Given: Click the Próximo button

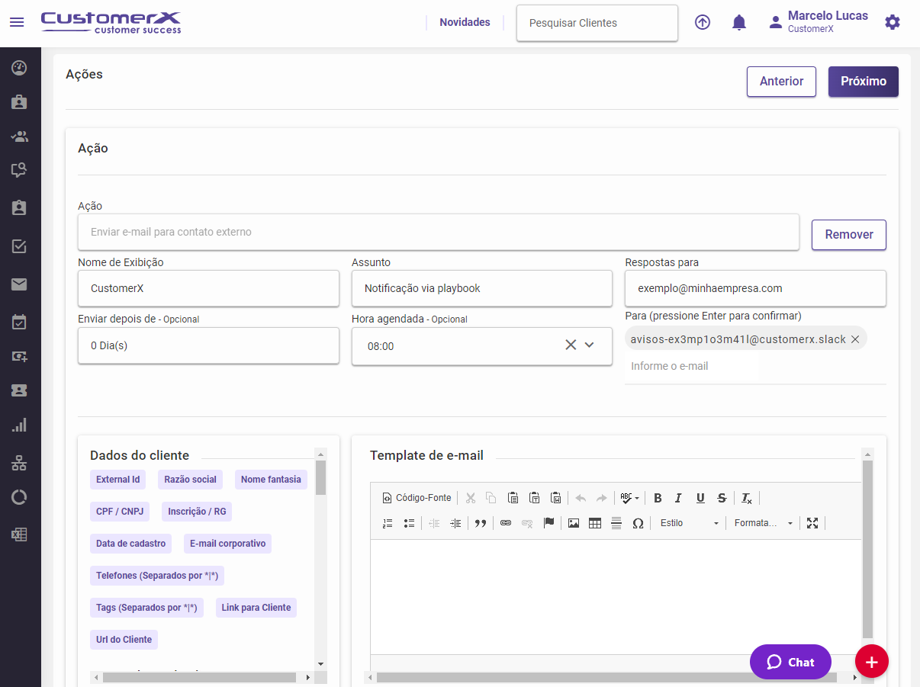Looking at the screenshot, I should (x=863, y=82).
